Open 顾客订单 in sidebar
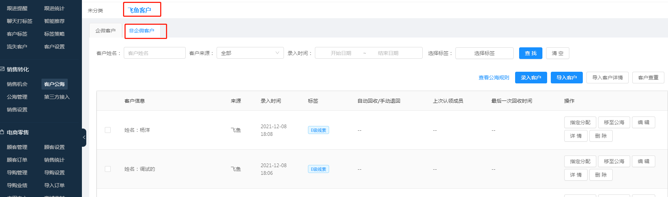668x197 pixels. pyautogui.click(x=17, y=160)
